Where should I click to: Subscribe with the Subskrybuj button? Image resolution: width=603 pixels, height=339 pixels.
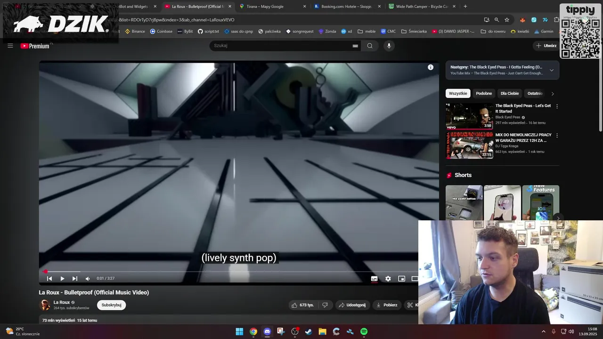pyautogui.click(x=112, y=305)
